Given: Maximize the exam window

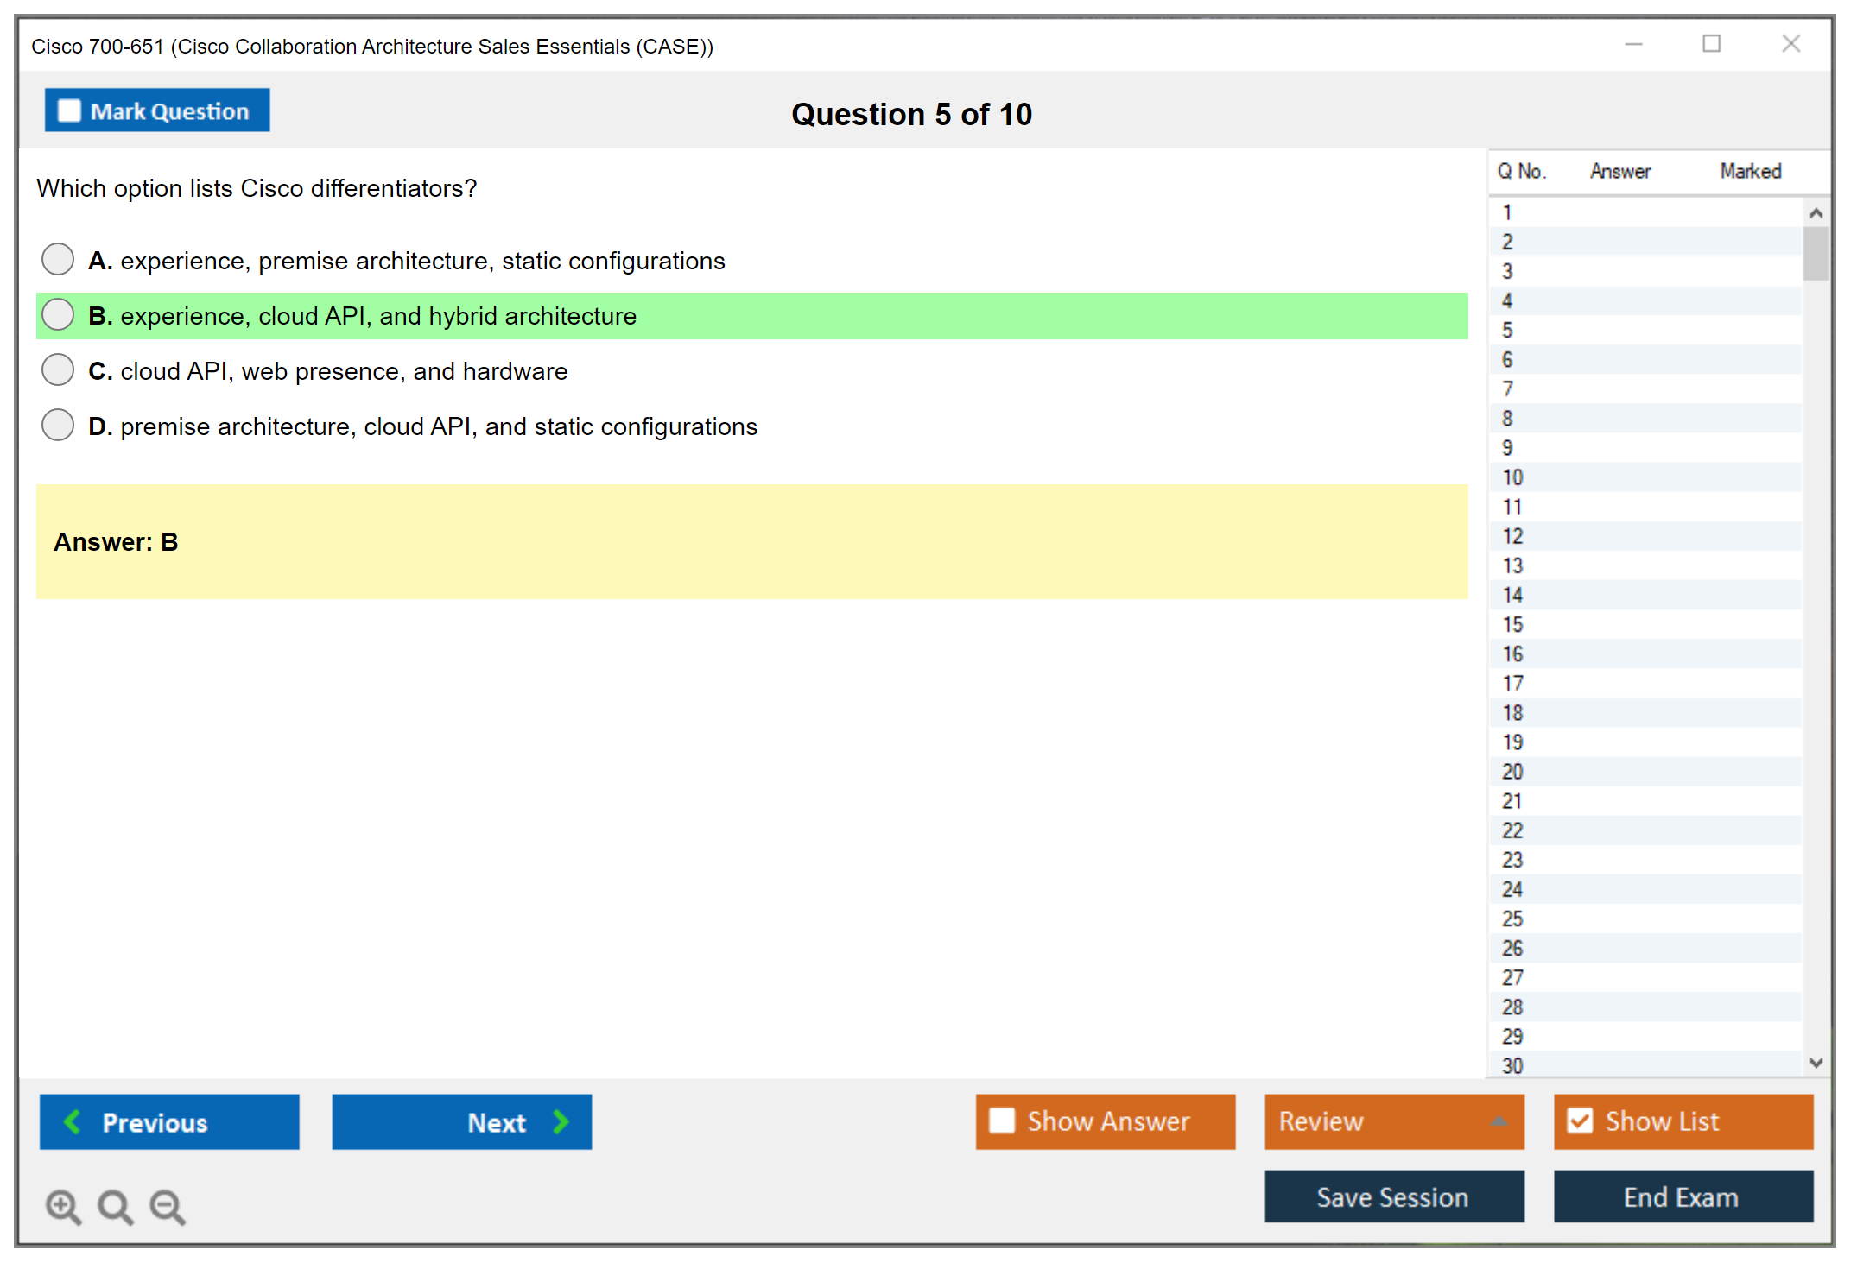Looking at the screenshot, I should [1711, 44].
